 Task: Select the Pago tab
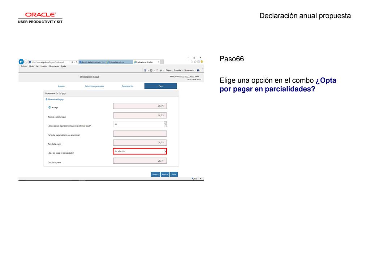pyautogui.click(x=161, y=86)
